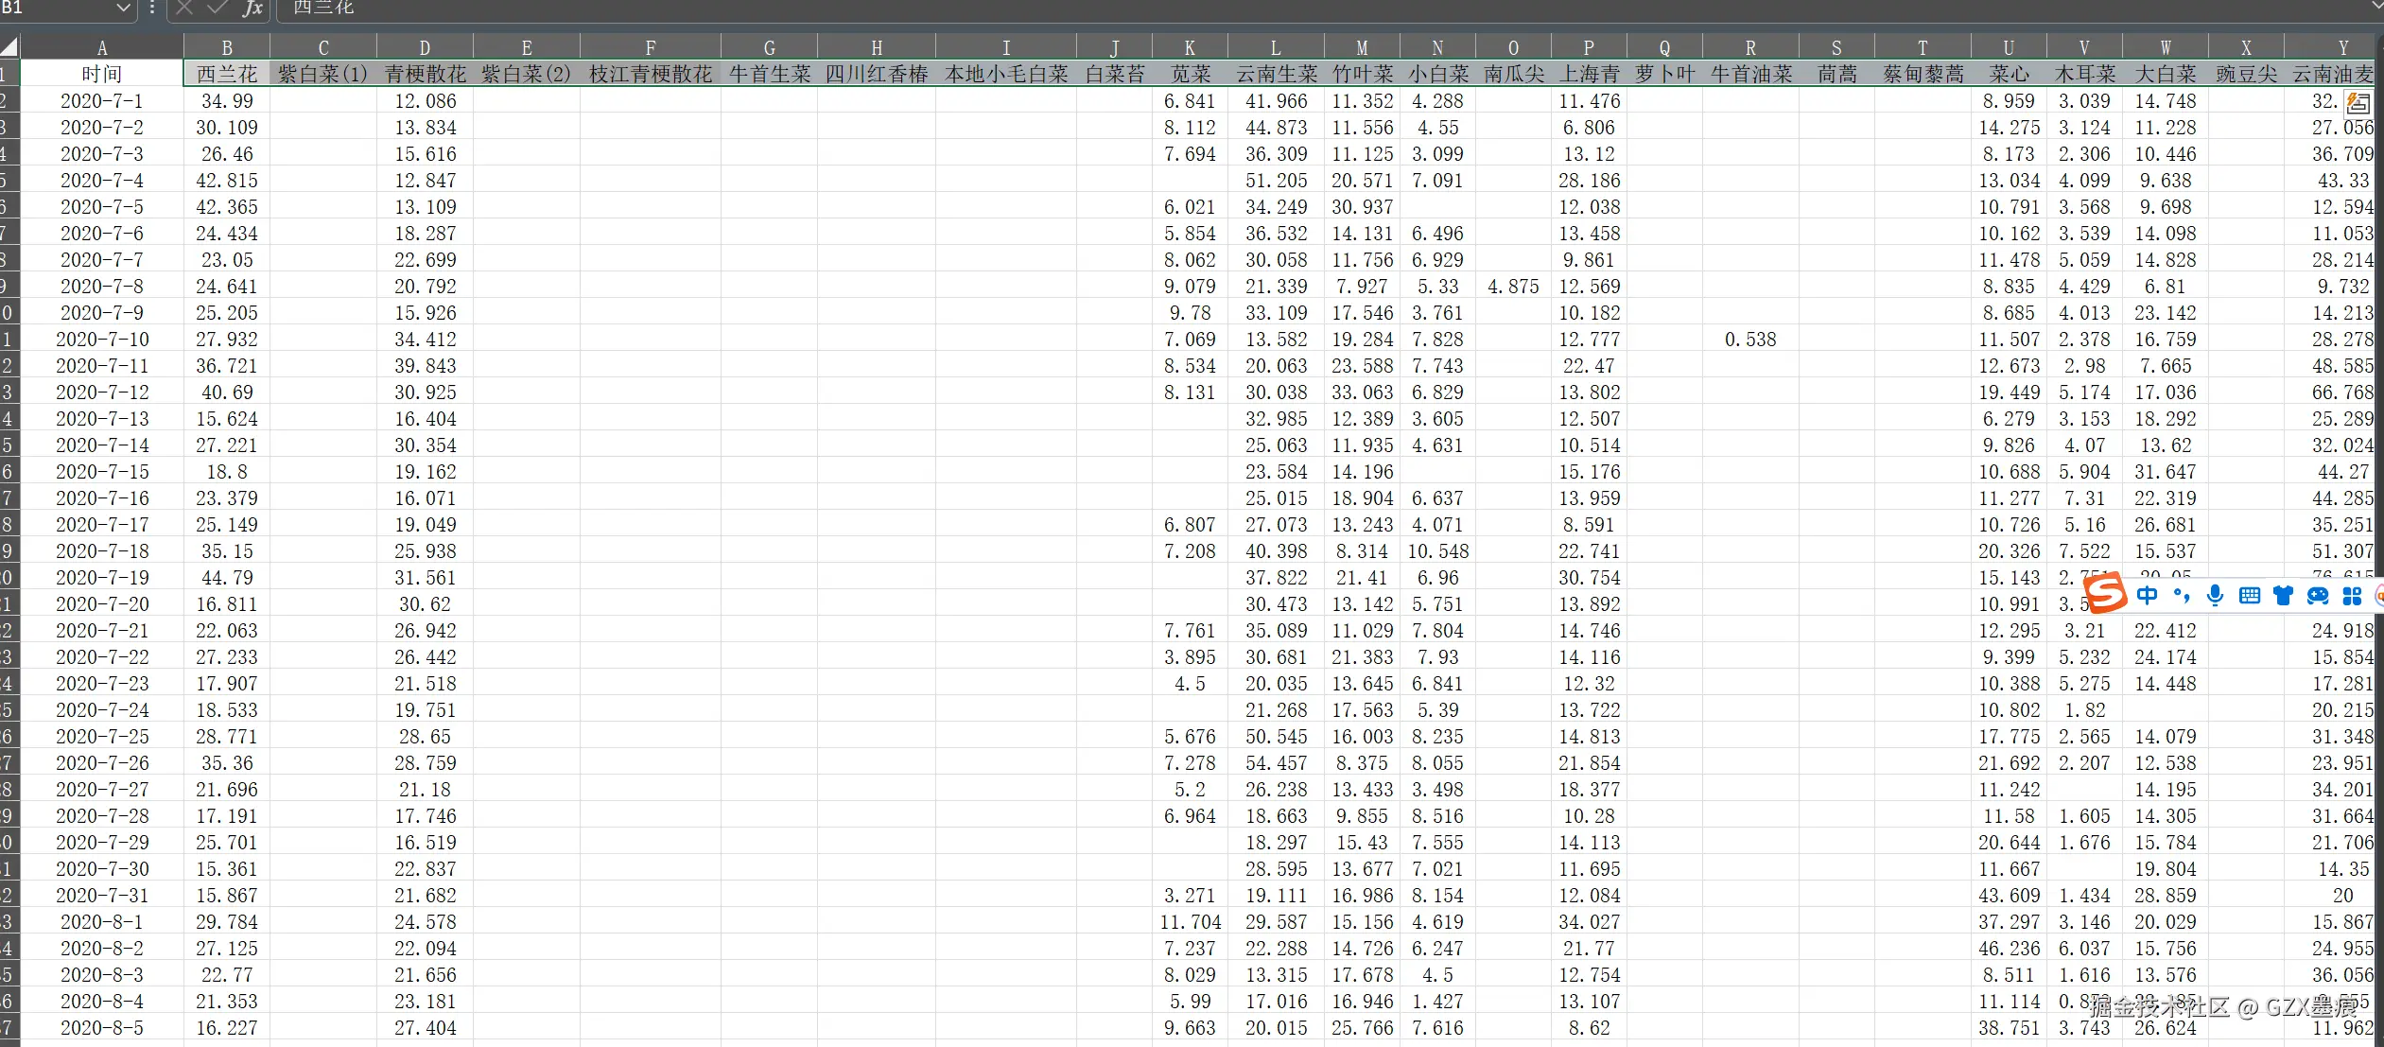This screenshot has width=2384, height=1047.
Task: Click the Select All corner triangle
Action: 9,47
